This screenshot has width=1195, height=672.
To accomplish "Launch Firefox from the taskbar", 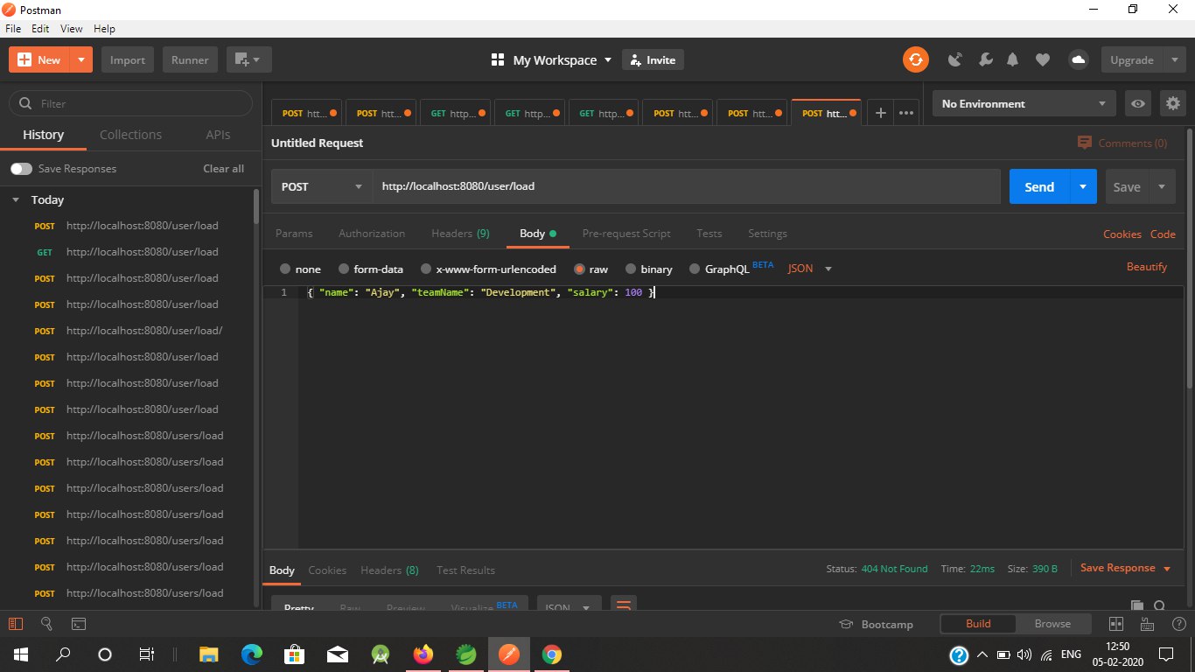I will pos(423,654).
